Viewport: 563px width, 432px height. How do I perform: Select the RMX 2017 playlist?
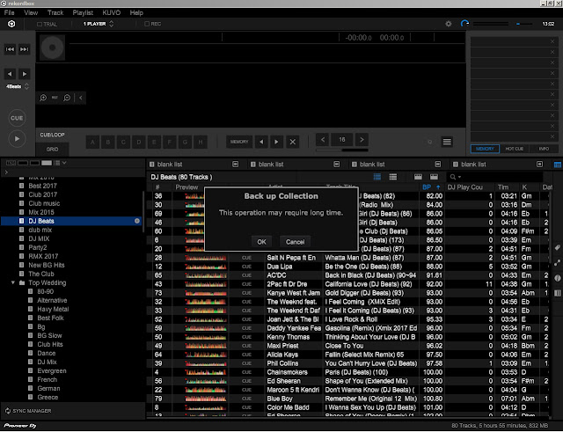pyautogui.click(x=43, y=256)
